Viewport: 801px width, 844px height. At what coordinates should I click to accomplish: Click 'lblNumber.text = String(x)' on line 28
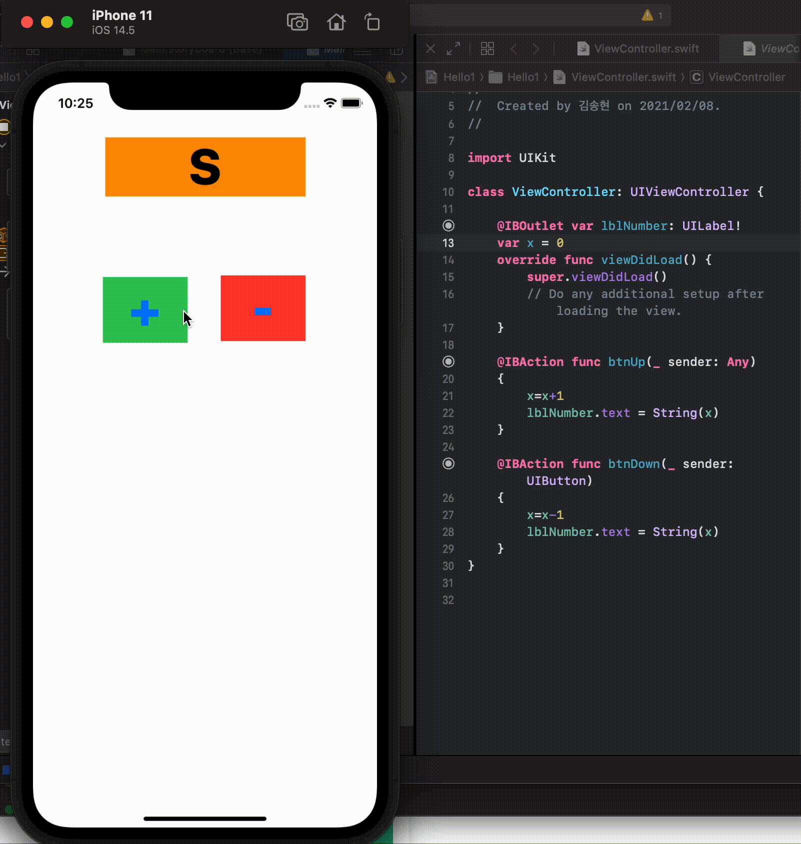coord(622,532)
